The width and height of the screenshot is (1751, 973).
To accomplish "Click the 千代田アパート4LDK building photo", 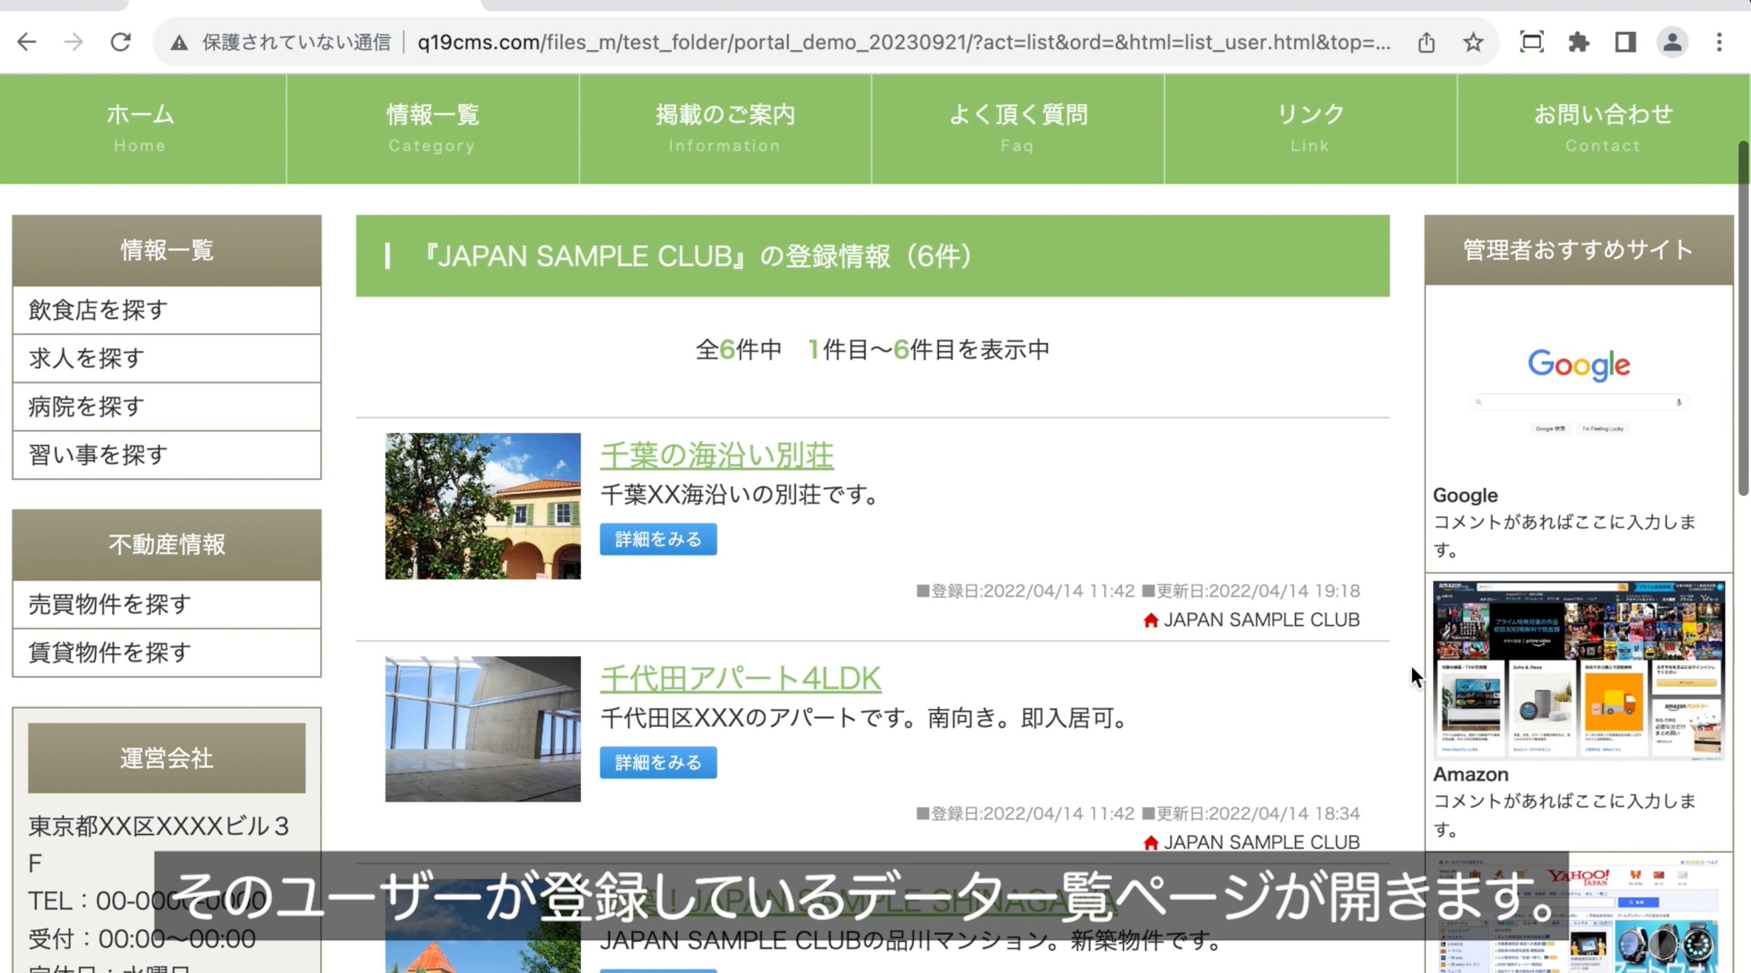I will pos(483,729).
